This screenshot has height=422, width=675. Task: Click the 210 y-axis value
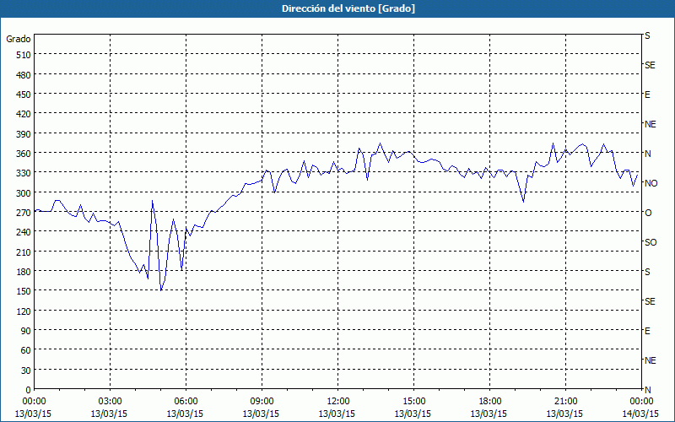pyautogui.click(x=24, y=252)
